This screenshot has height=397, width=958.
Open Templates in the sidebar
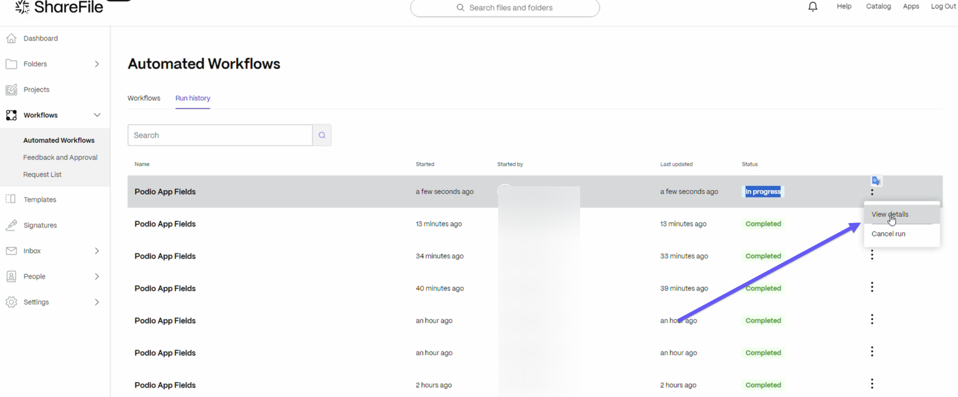click(40, 200)
